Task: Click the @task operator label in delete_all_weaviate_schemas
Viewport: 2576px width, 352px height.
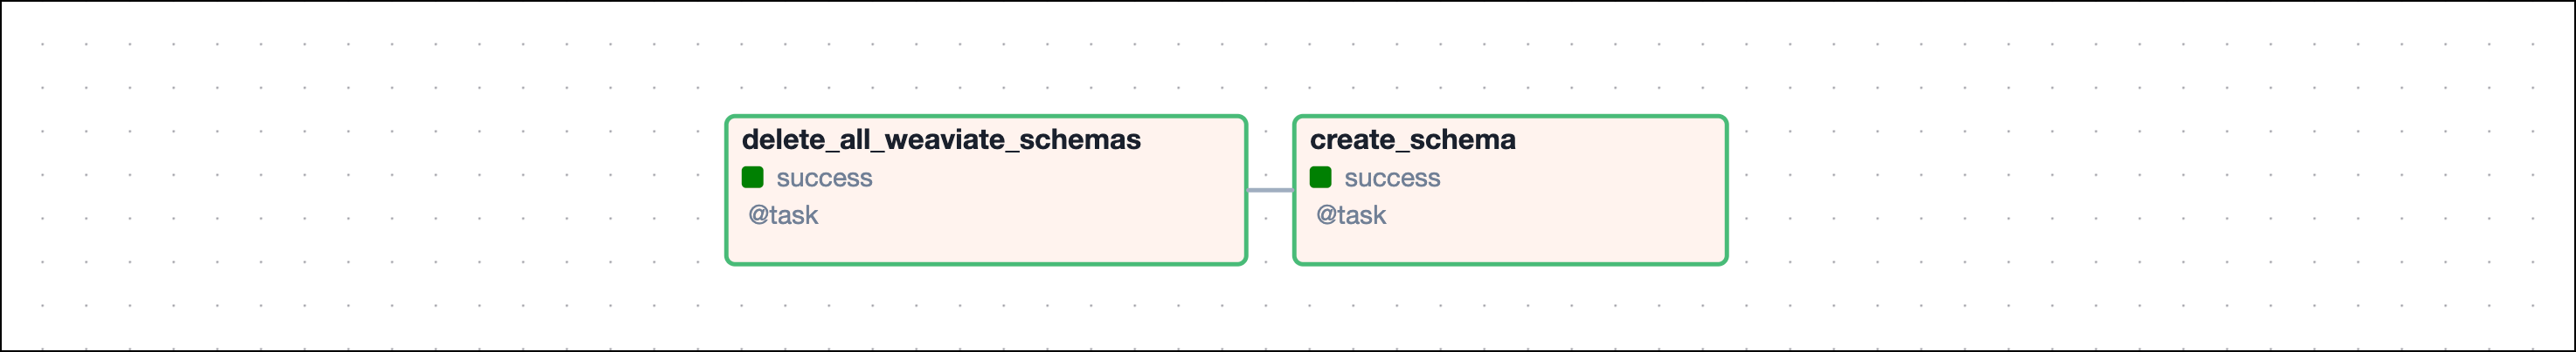Action: tap(783, 215)
